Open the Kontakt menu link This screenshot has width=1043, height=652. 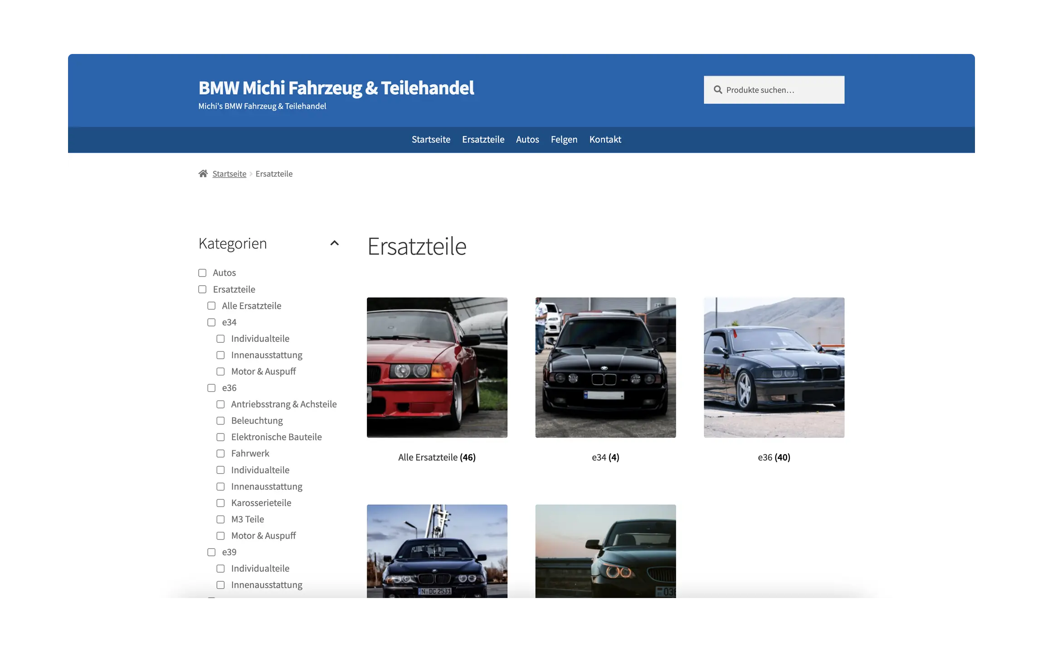point(605,140)
